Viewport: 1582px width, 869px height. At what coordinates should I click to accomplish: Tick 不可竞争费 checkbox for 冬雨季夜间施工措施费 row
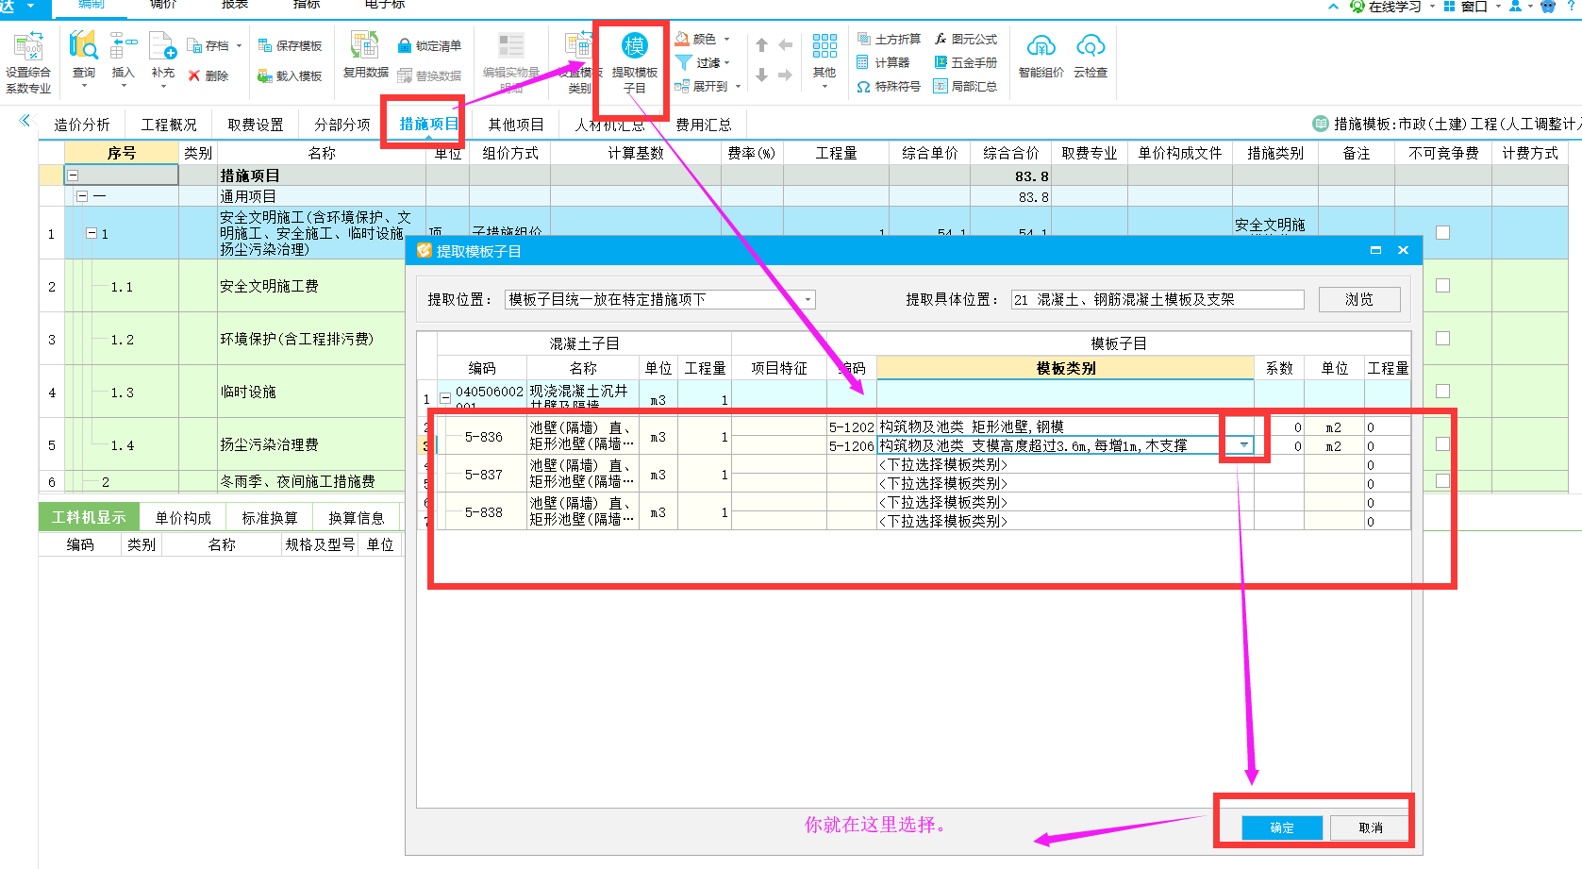pos(1442,480)
